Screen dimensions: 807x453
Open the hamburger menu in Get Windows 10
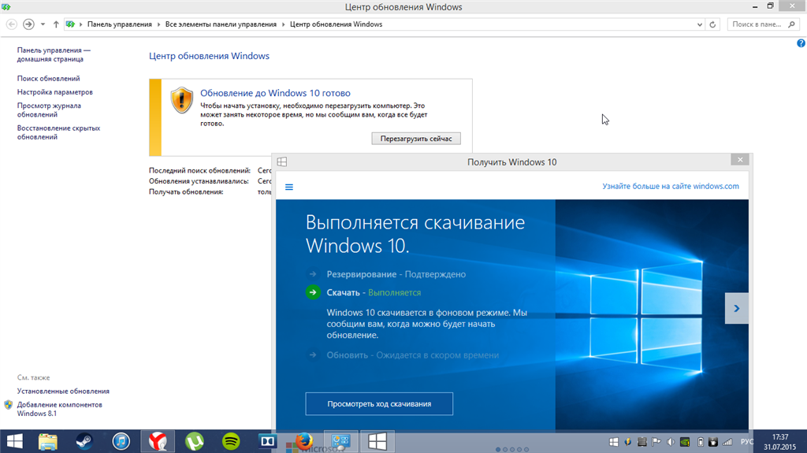coord(289,187)
